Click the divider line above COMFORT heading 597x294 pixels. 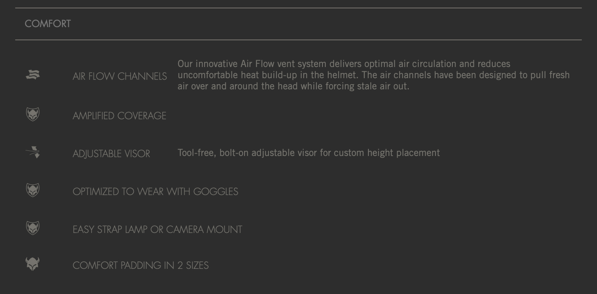(298, 8)
